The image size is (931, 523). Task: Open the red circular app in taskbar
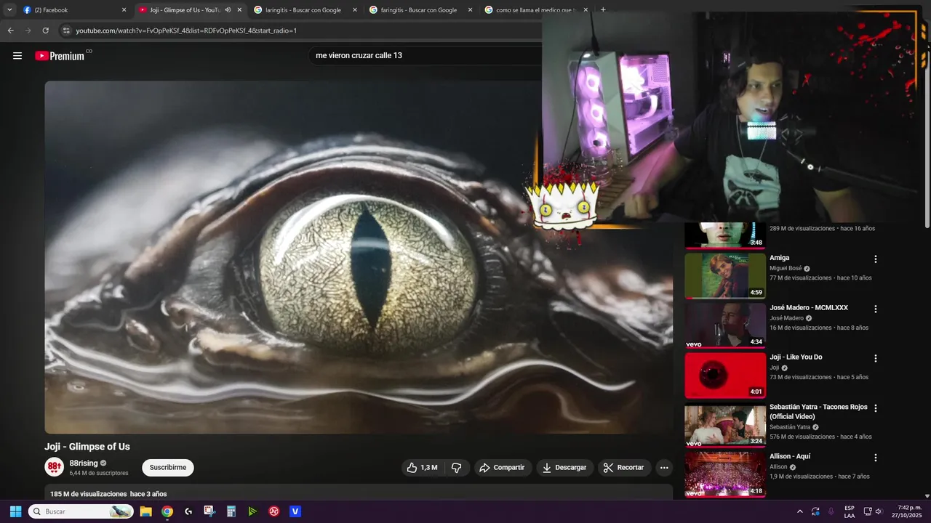(x=274, y=511)
